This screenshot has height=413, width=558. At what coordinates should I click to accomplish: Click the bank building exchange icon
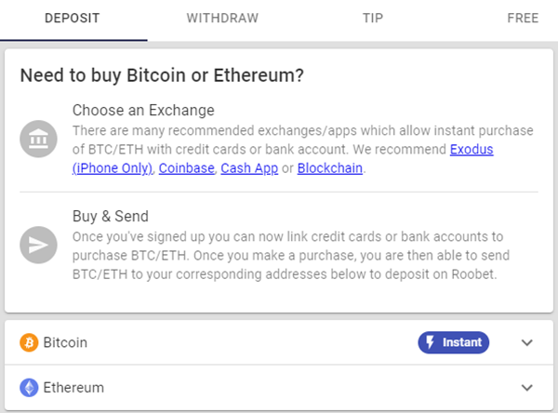(38, 139)
